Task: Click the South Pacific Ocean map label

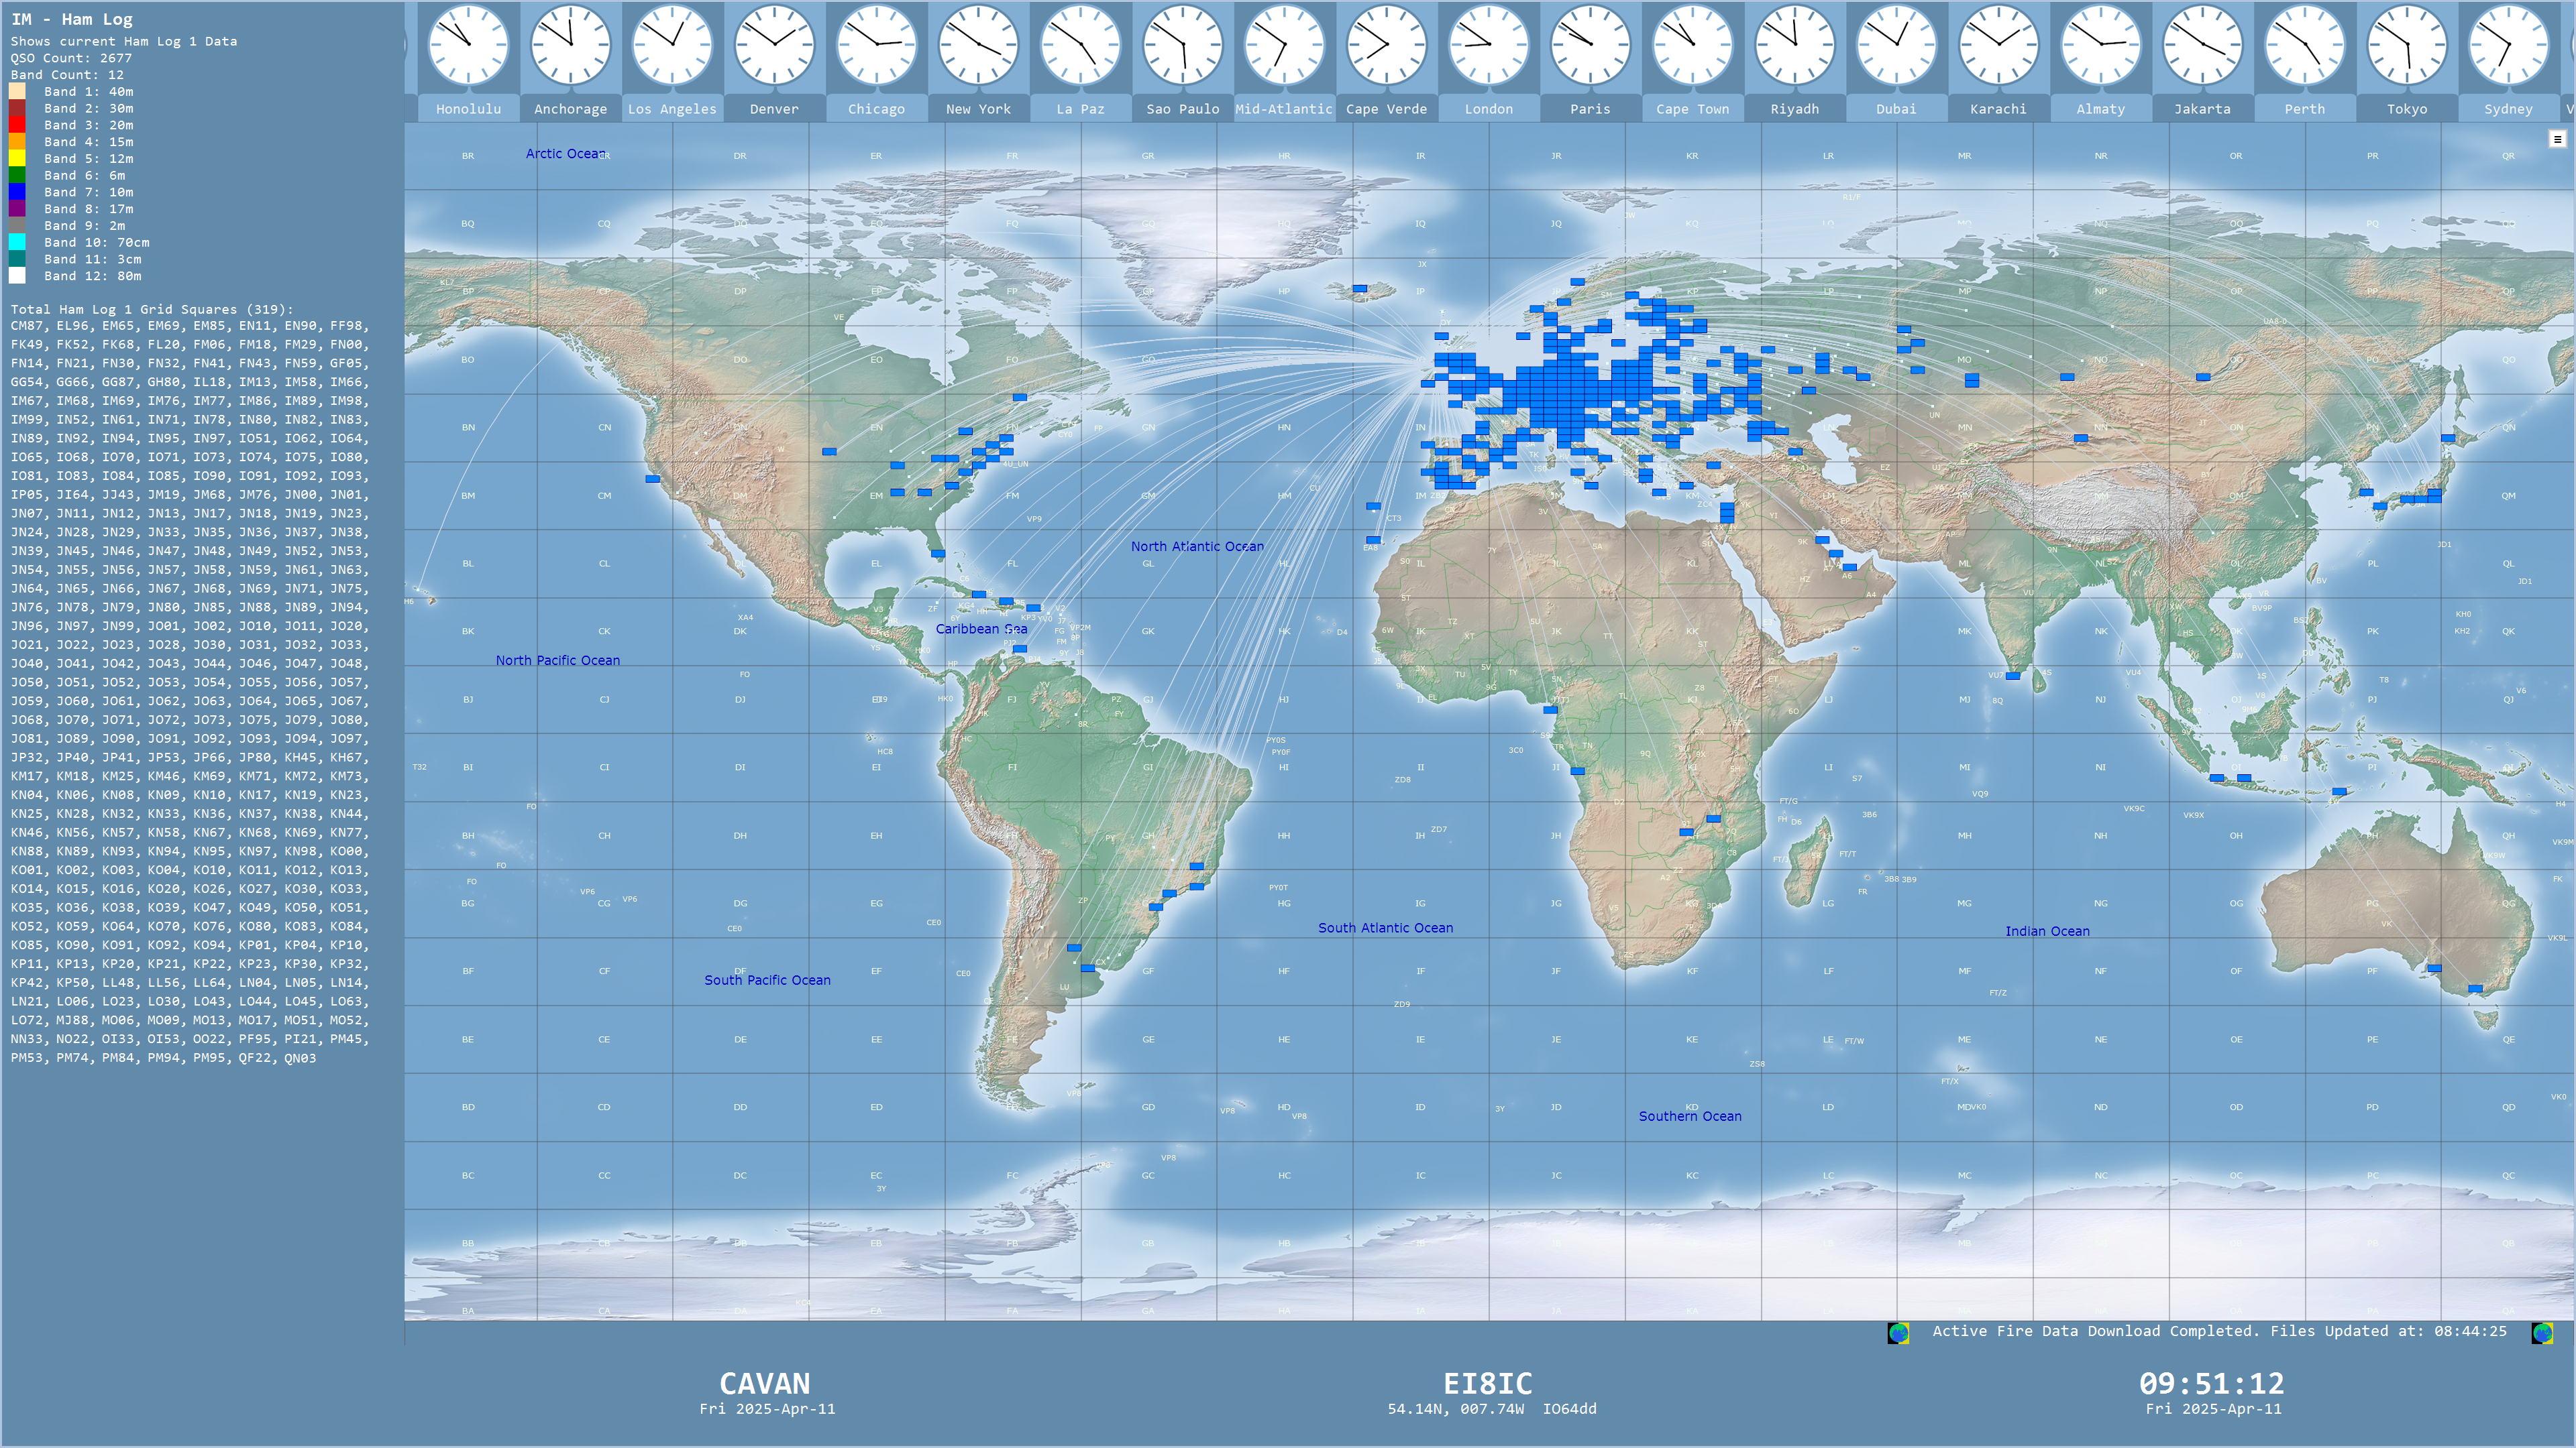Action: point(767,980)
